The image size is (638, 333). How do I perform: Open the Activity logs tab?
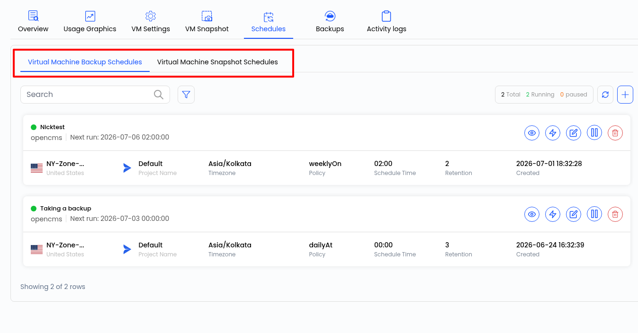(x=386, y=22)
